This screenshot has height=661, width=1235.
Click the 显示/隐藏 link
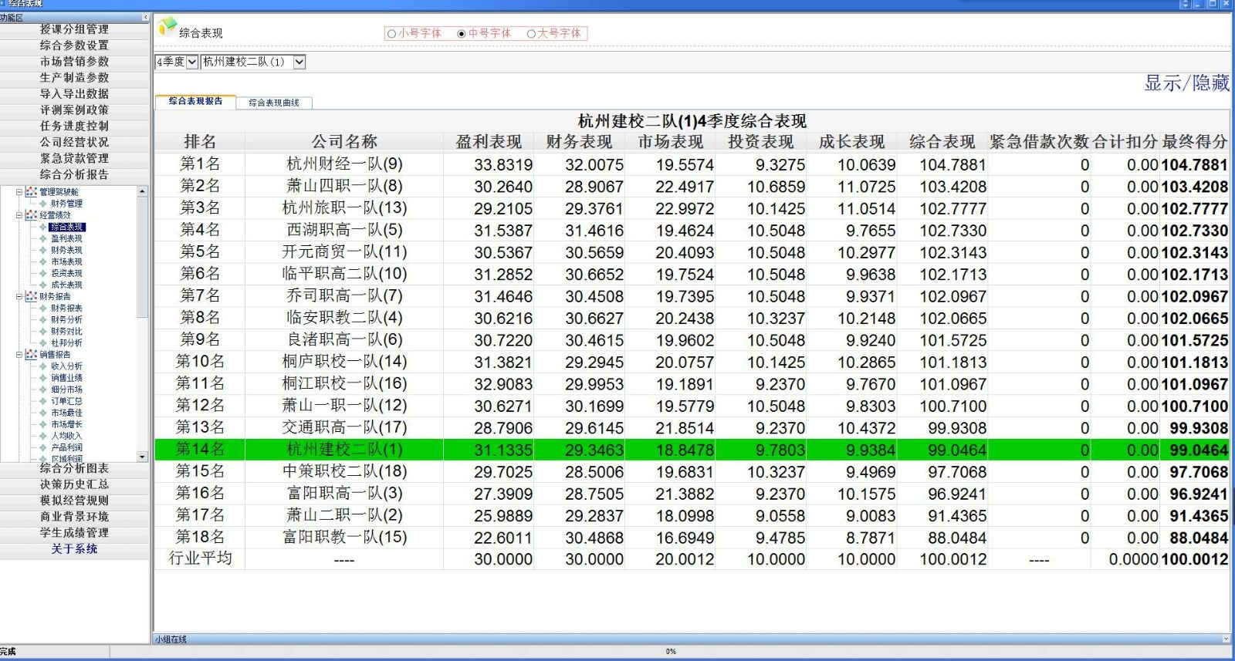[1186, 83]
